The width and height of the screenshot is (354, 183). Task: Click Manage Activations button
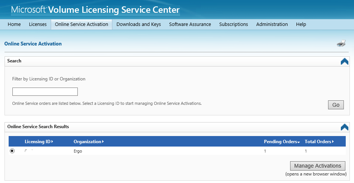(318, 166)
